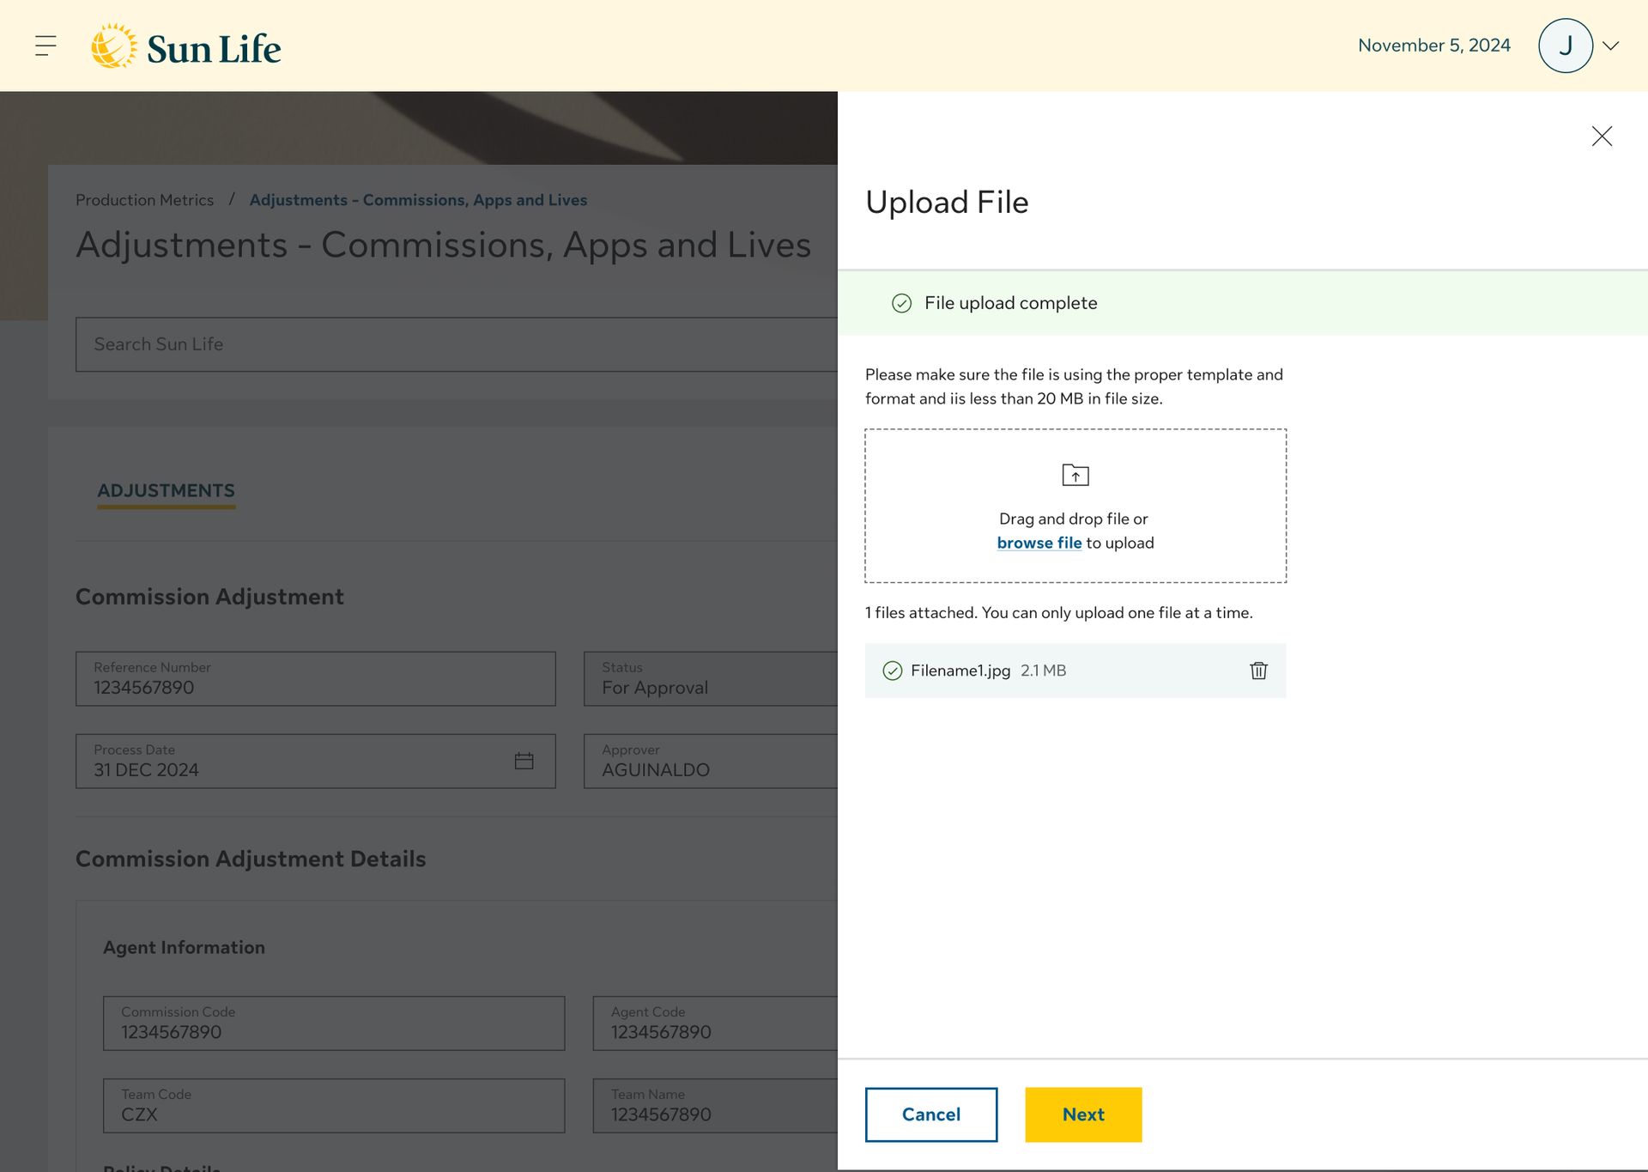This screenshot has width=1648, height=1172.
Task: Close the Upload File panel
Action: pyautogui.click(x=1602, y=137)
